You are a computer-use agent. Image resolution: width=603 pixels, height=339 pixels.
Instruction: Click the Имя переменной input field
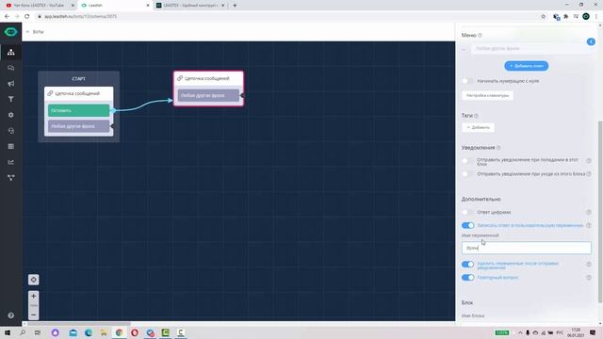tap(526, 248)
